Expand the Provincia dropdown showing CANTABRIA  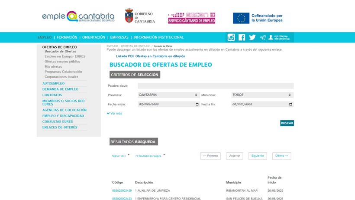(x=168, y=95)
